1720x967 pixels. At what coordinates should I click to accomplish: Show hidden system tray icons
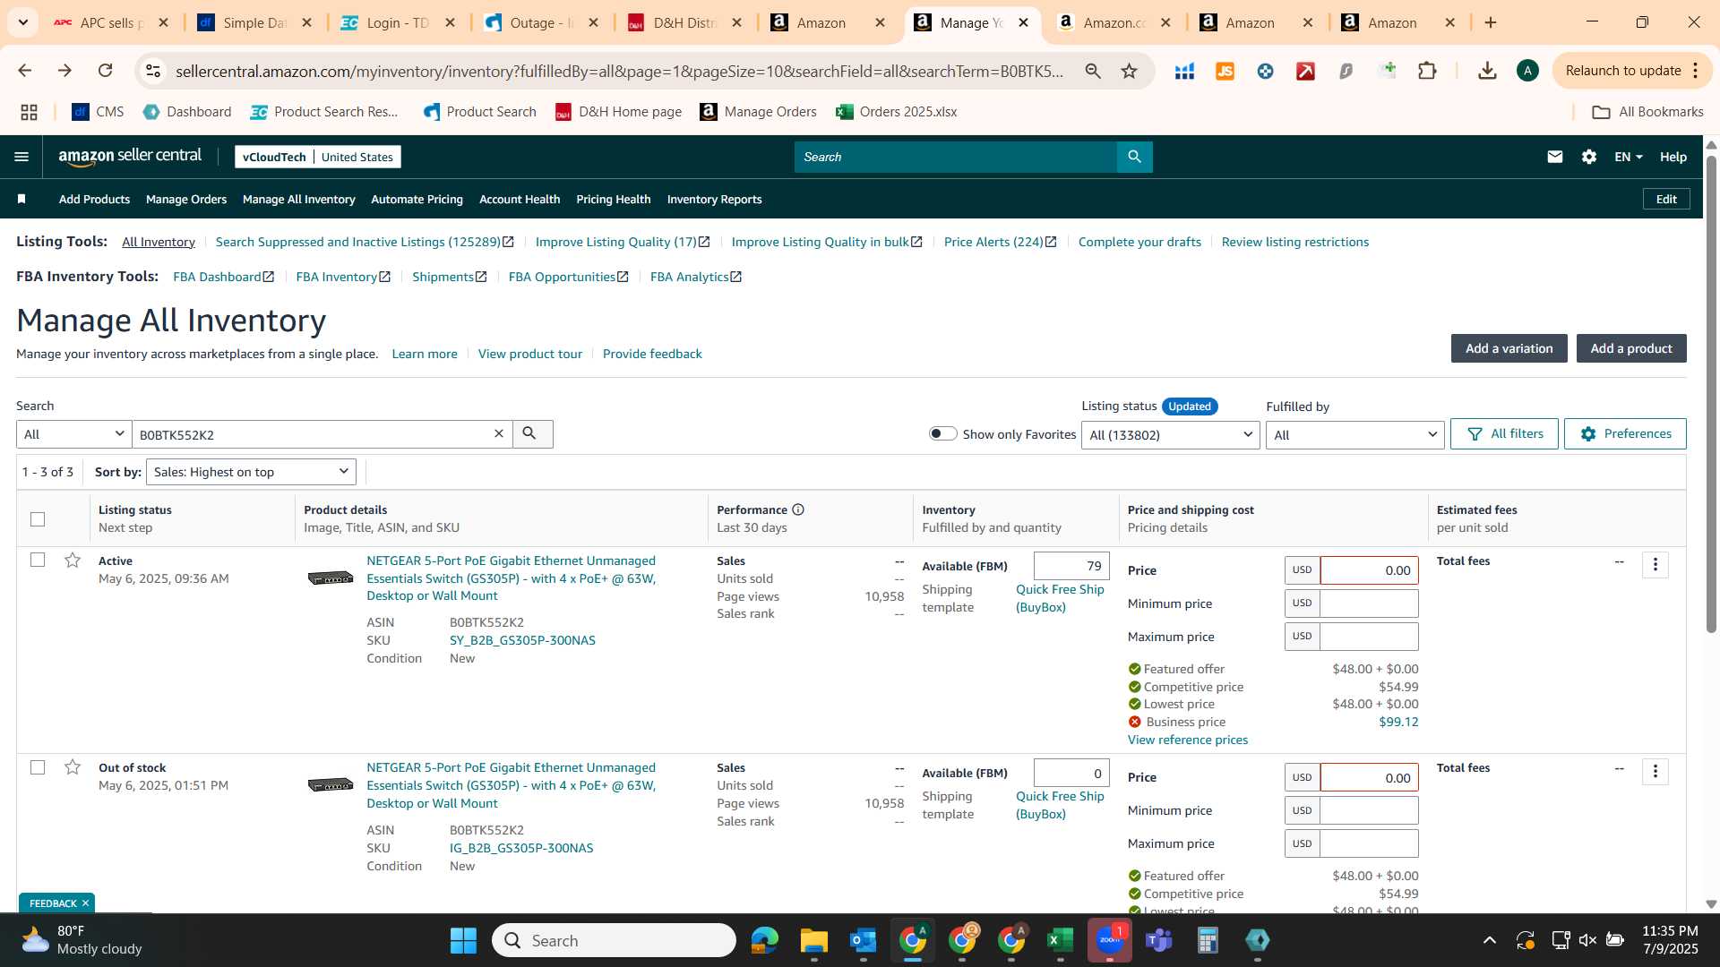click(1489, 940)
